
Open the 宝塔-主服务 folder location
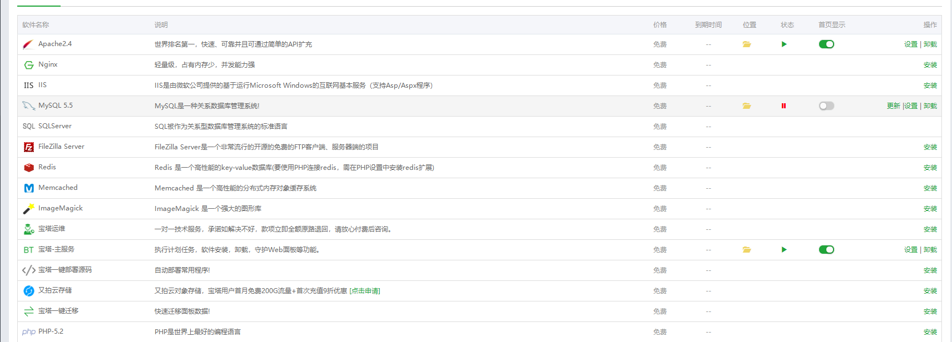coord(747,250)
